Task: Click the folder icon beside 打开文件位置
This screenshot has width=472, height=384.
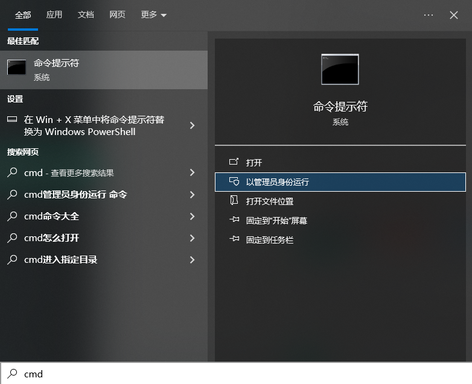Action: pos(234,201)
